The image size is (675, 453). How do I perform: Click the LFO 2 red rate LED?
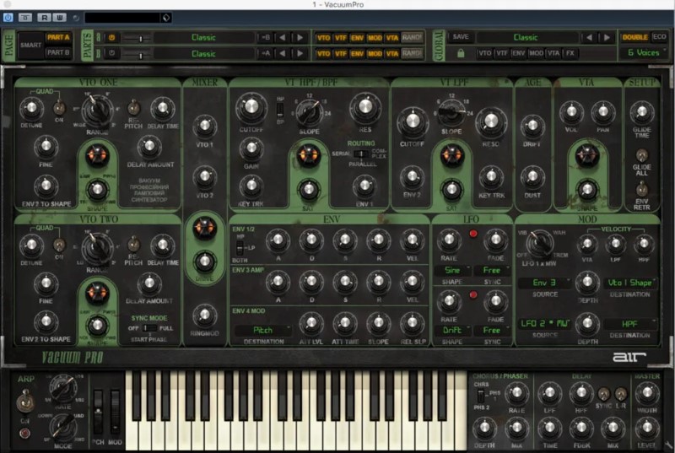(473, 294)
